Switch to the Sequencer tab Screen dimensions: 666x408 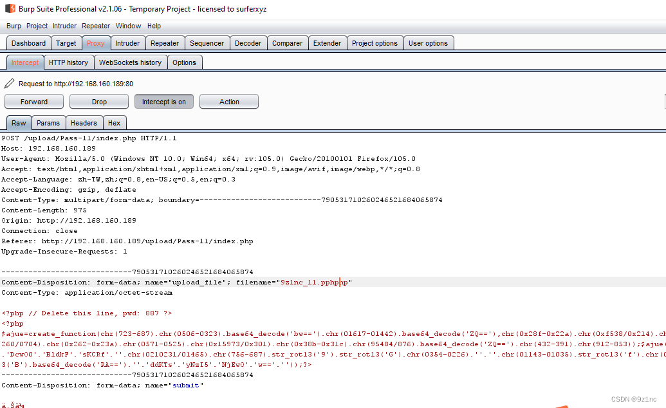point(207,43)
